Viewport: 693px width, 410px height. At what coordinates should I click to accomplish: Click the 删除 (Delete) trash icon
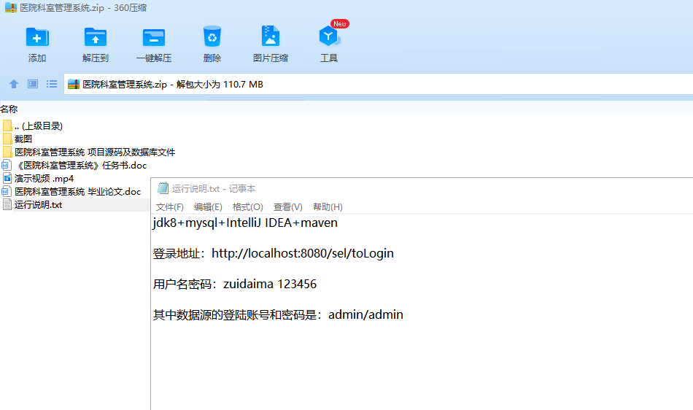212,36
